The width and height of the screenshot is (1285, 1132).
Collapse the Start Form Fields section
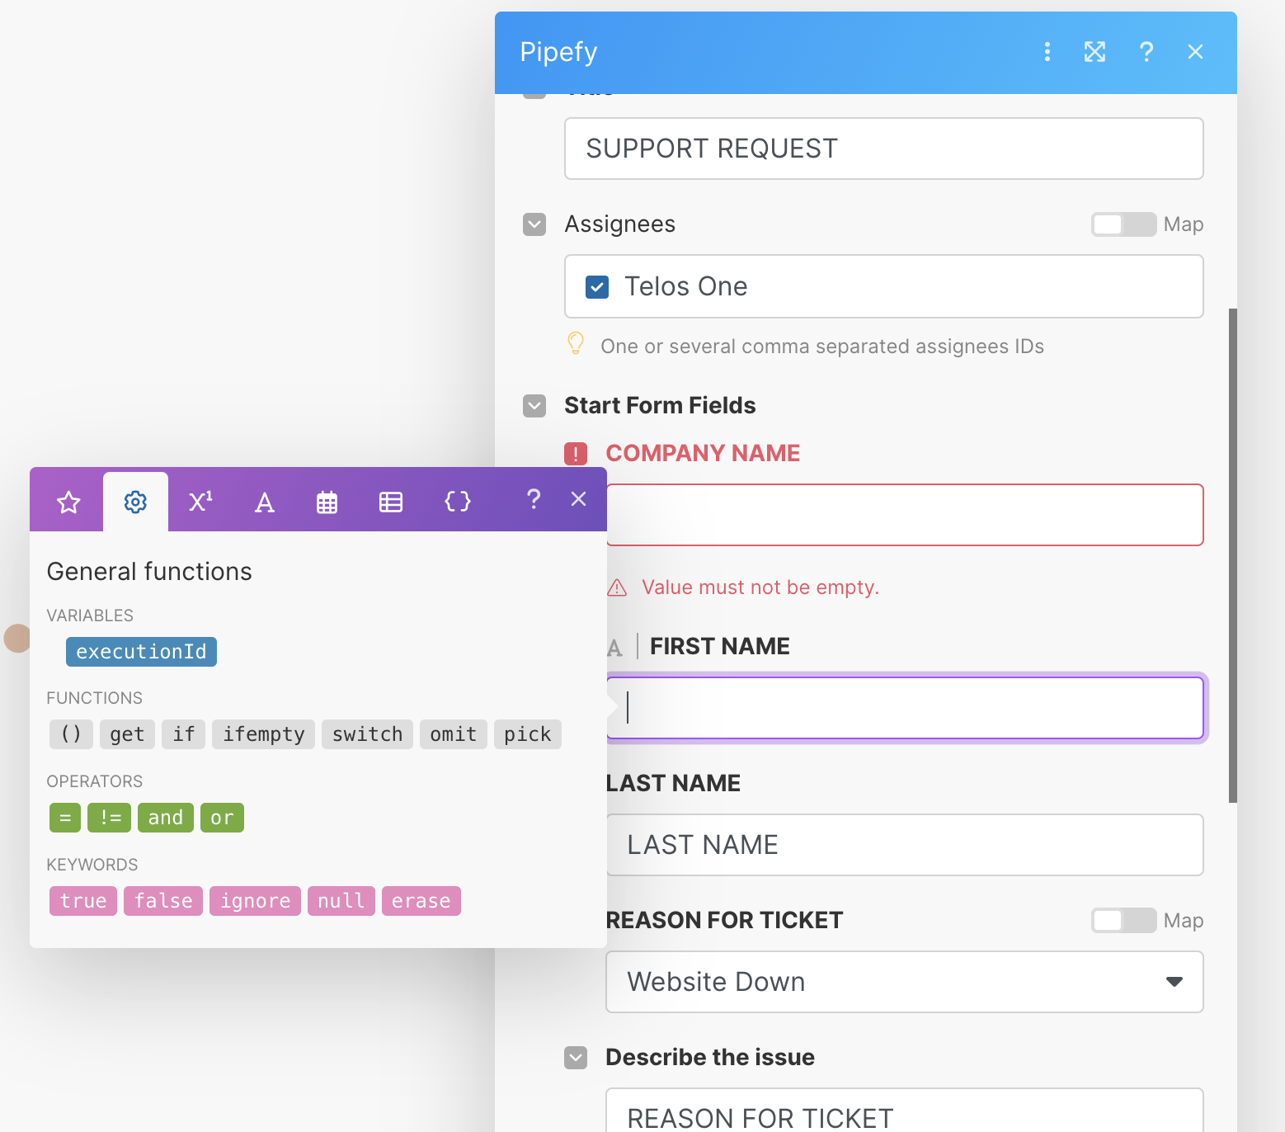534,406
